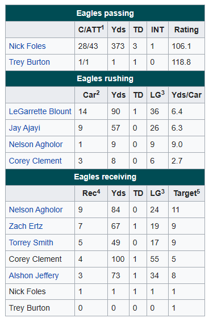The image size is (213, 322).
Task: Click the LeGarrette Blount link
Action: 40,111
